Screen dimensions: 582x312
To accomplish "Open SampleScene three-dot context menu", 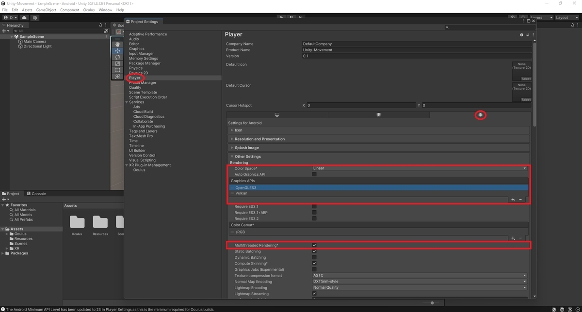I will 106,37.
